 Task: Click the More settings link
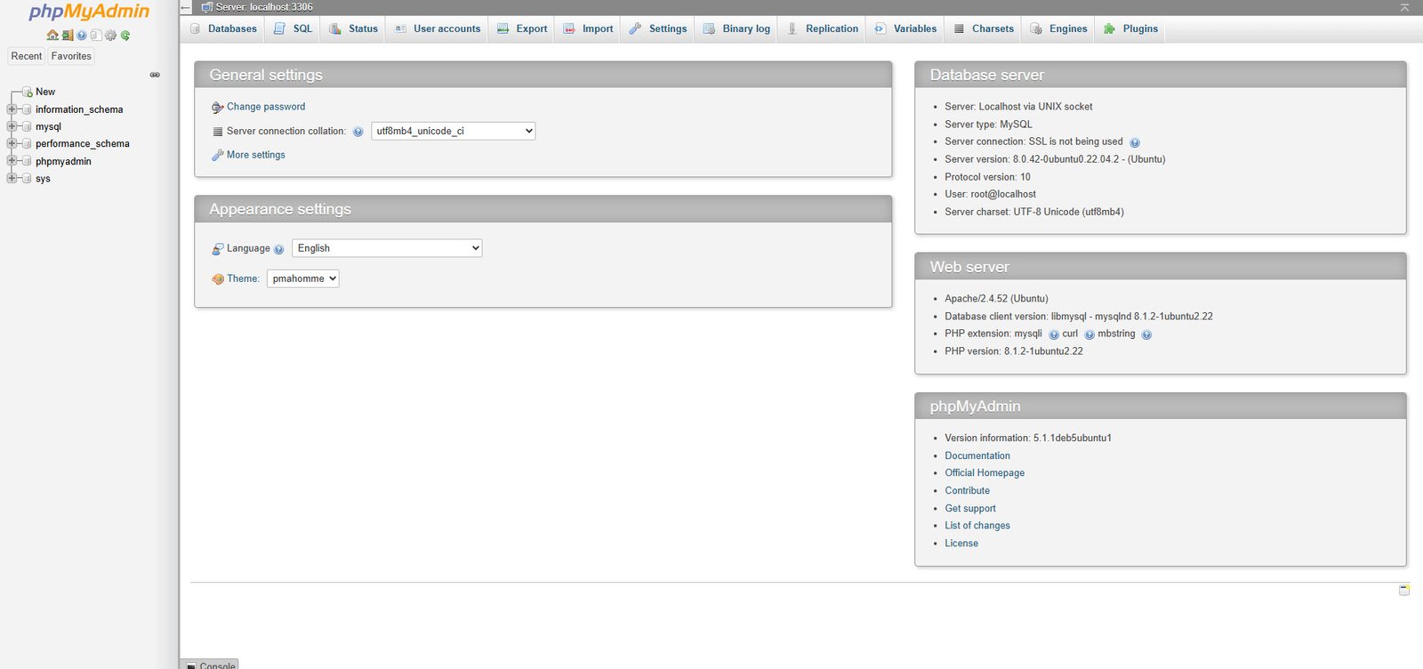[256, 155]
